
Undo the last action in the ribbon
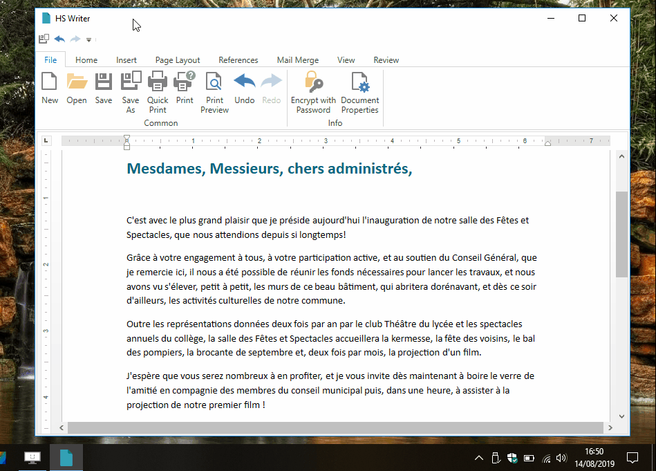pos(244,88)
